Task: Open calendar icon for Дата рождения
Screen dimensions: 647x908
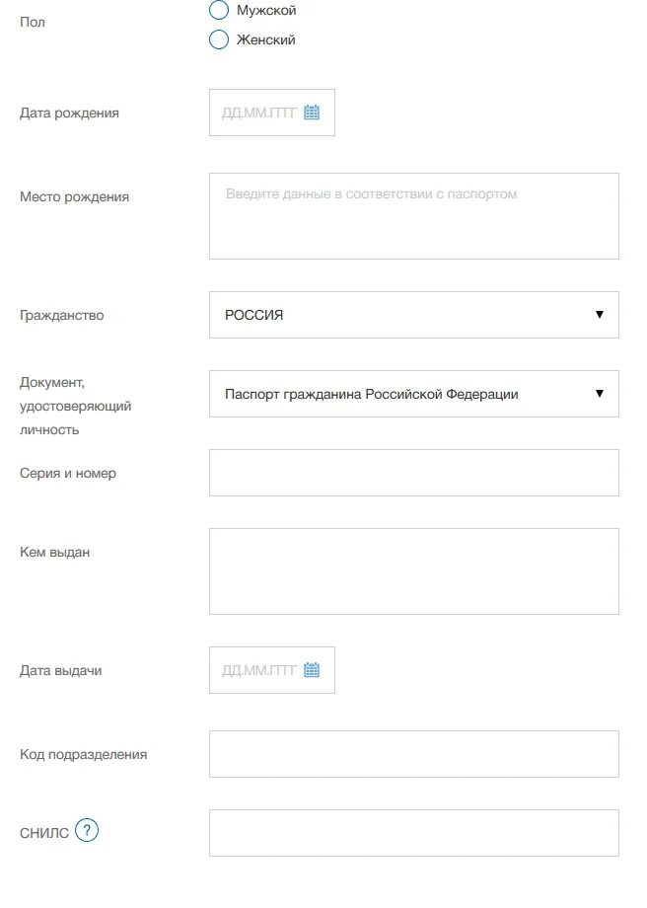Action: (x=312, y=113)
